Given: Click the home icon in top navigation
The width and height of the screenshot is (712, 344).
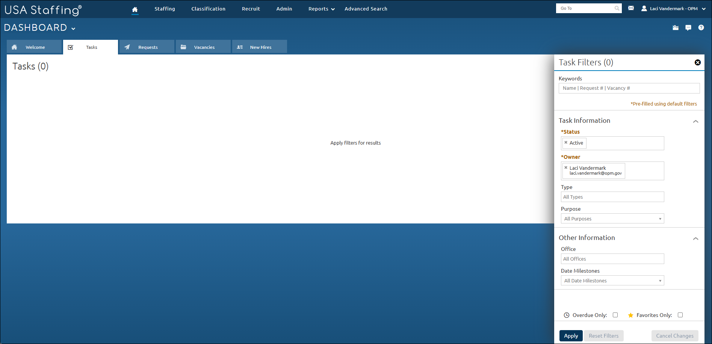Looking at the screenshot, I should (135, 9).
